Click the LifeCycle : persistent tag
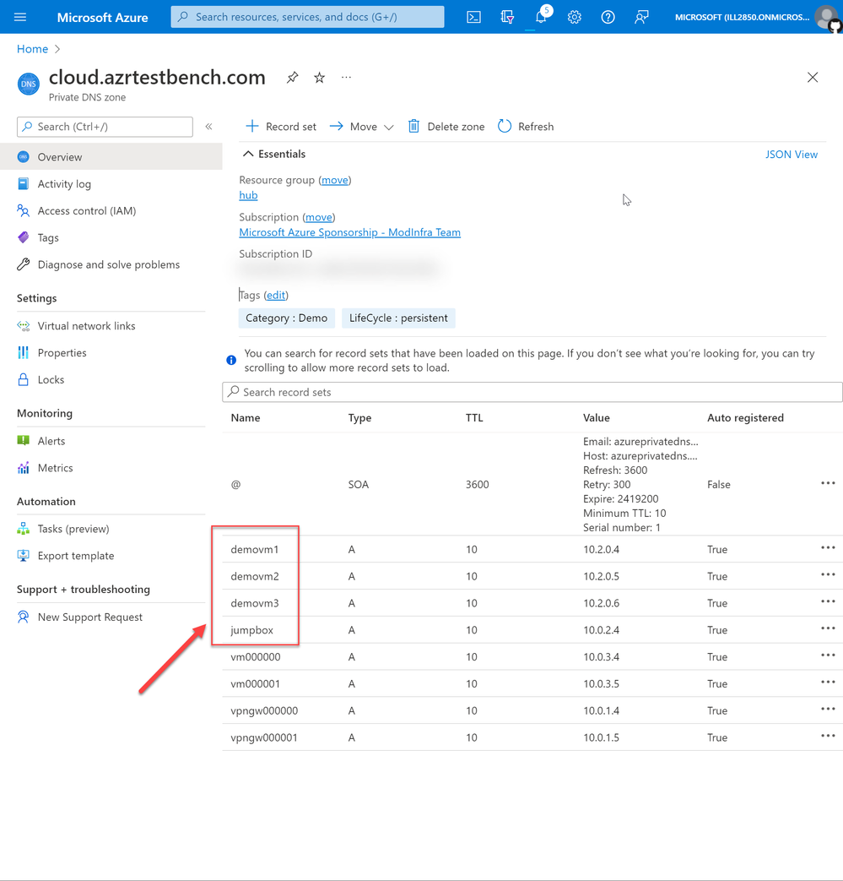The height and width of the screenshot is (881, 843). tap(398, 318)
